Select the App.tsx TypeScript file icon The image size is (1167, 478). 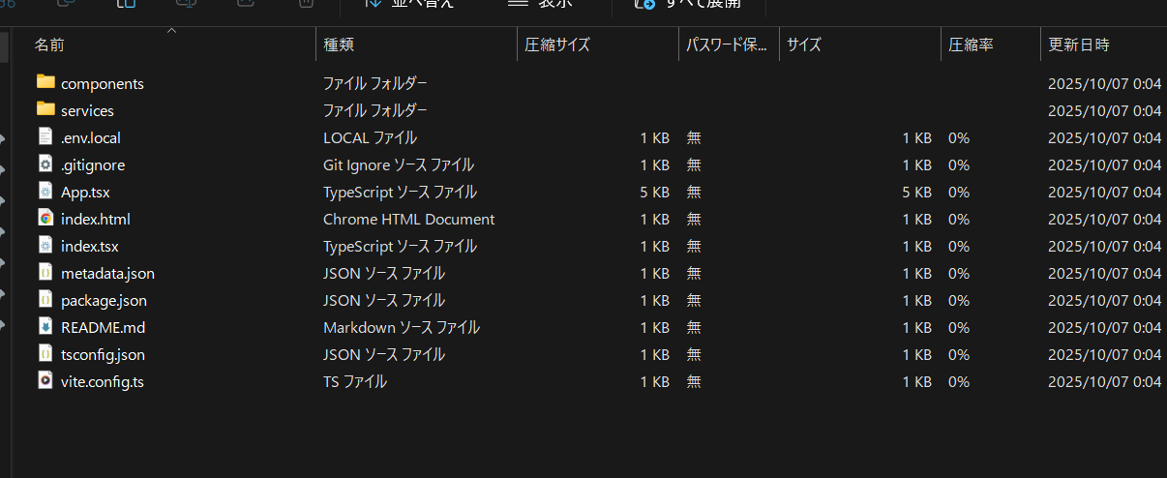[45, 192]
